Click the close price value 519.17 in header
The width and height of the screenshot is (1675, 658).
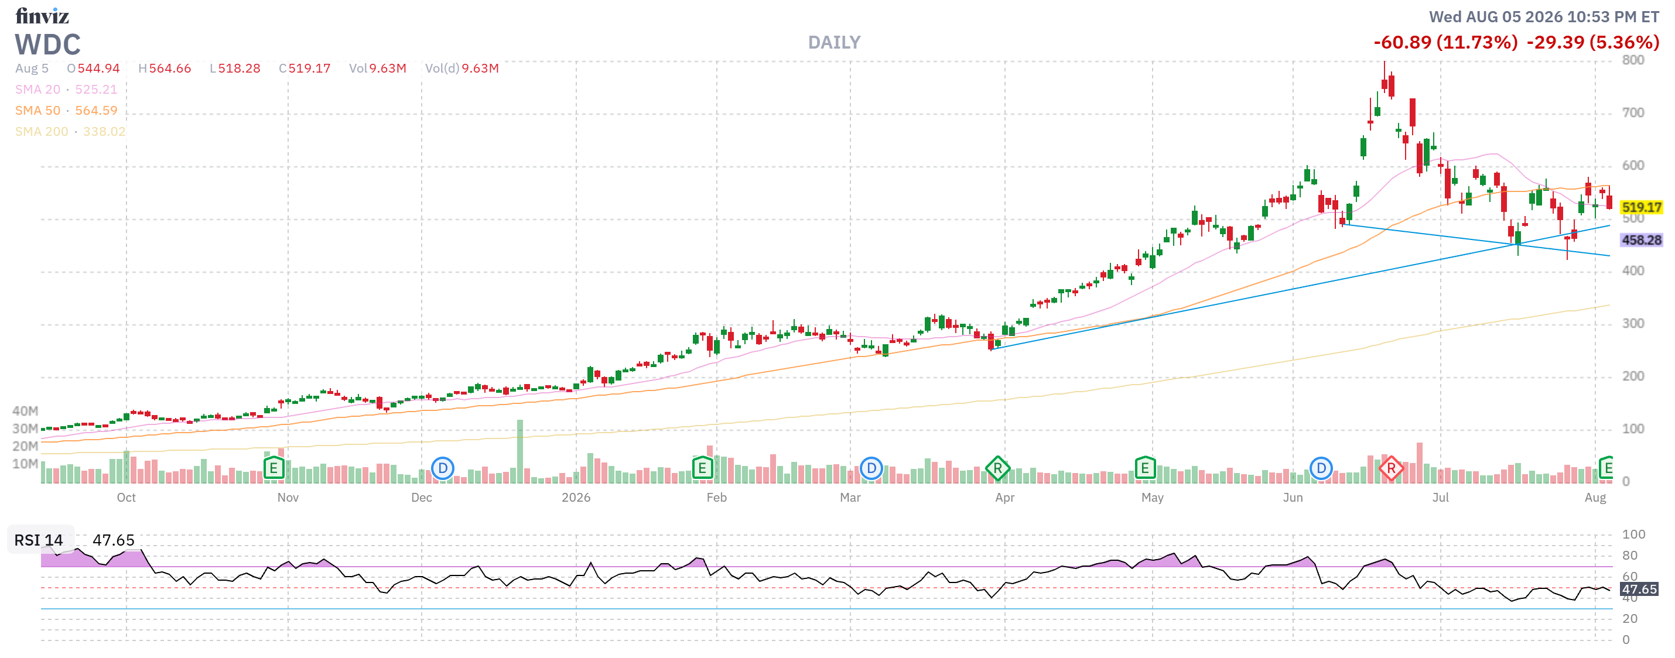[x=309, y=68]
